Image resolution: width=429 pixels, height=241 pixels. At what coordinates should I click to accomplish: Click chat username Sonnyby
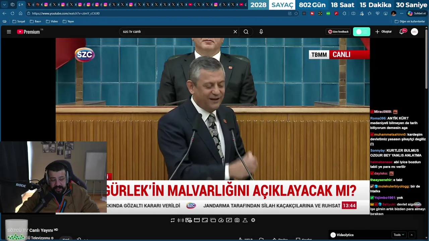[x=378, y=151]
